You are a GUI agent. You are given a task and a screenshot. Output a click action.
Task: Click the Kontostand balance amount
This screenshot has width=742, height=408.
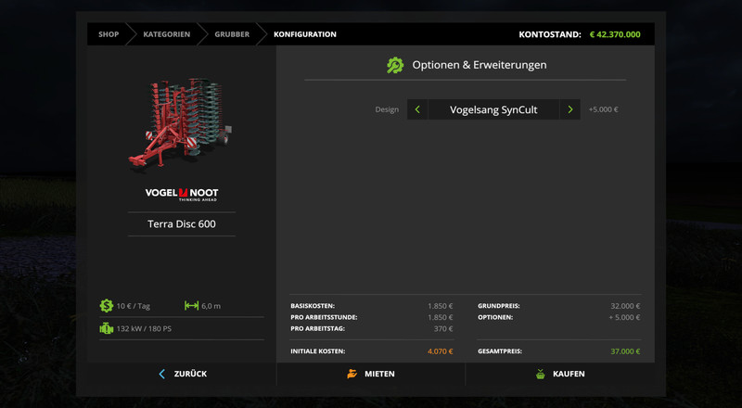tap(614, 34)
